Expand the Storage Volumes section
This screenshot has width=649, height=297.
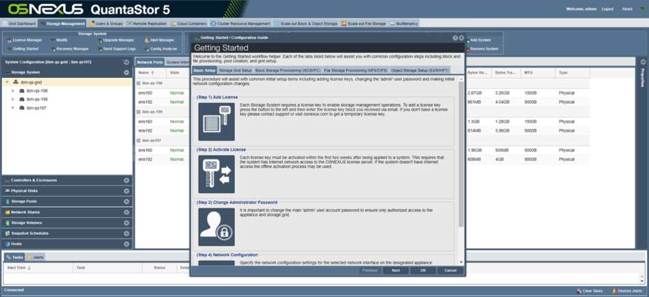(126, 223)
